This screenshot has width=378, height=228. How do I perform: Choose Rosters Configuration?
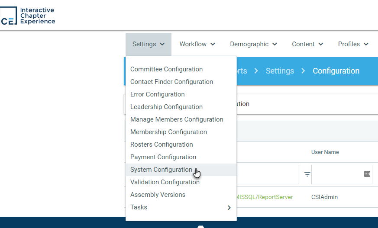click(x=162, y=145)
